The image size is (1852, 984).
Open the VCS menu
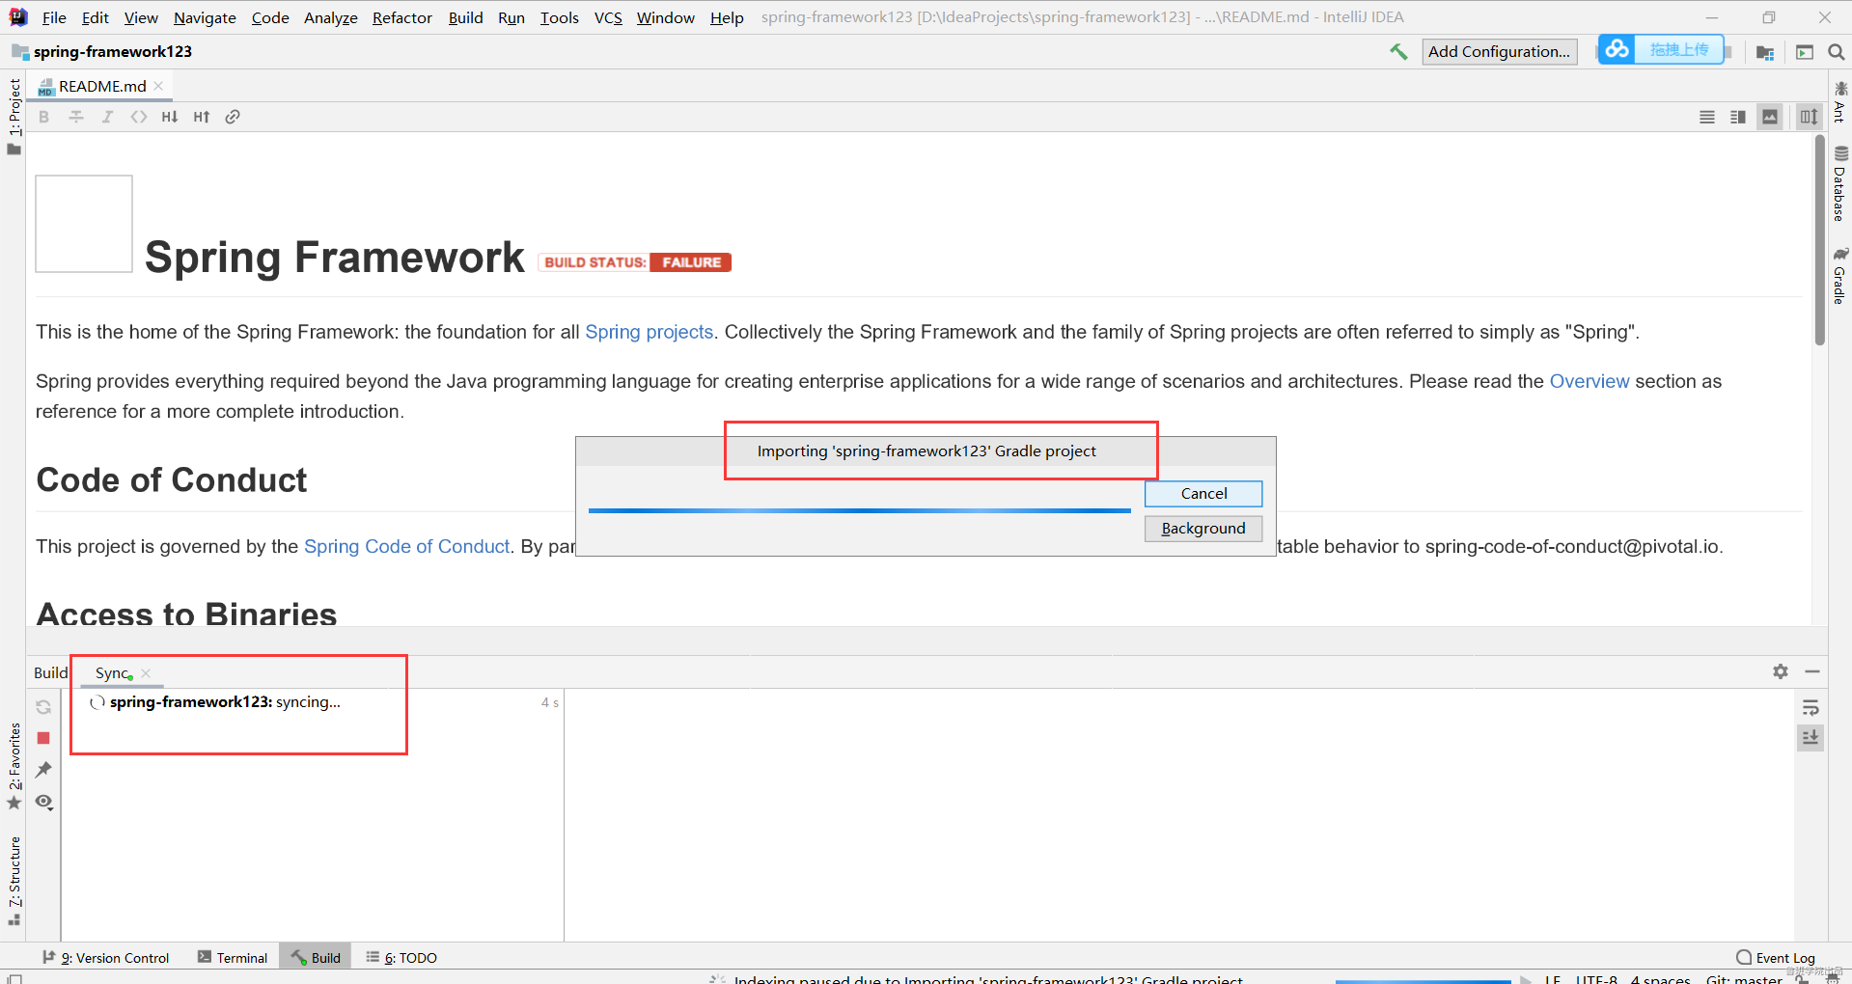(x=608, y=17)
